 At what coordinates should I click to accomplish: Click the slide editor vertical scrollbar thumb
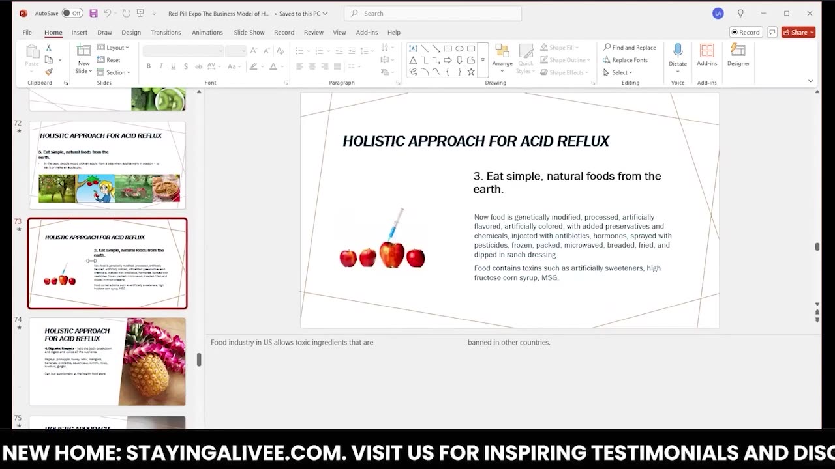tap(817, 246)
